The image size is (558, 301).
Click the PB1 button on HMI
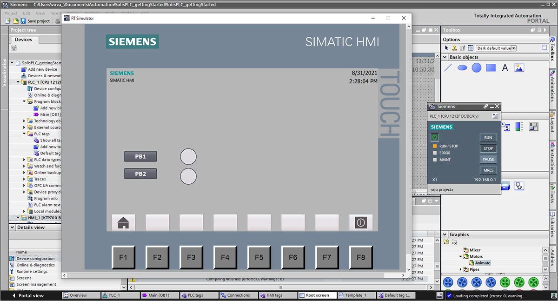(140, 156)
